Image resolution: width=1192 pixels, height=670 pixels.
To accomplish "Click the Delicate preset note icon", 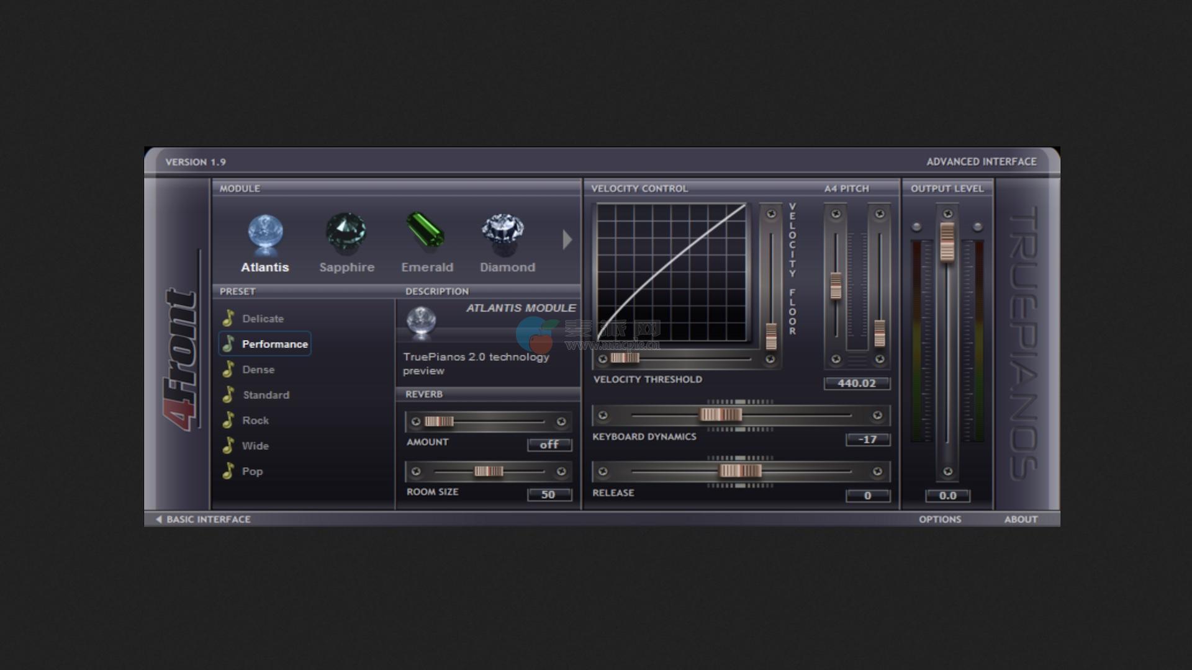I will click(x=228, y=318).
